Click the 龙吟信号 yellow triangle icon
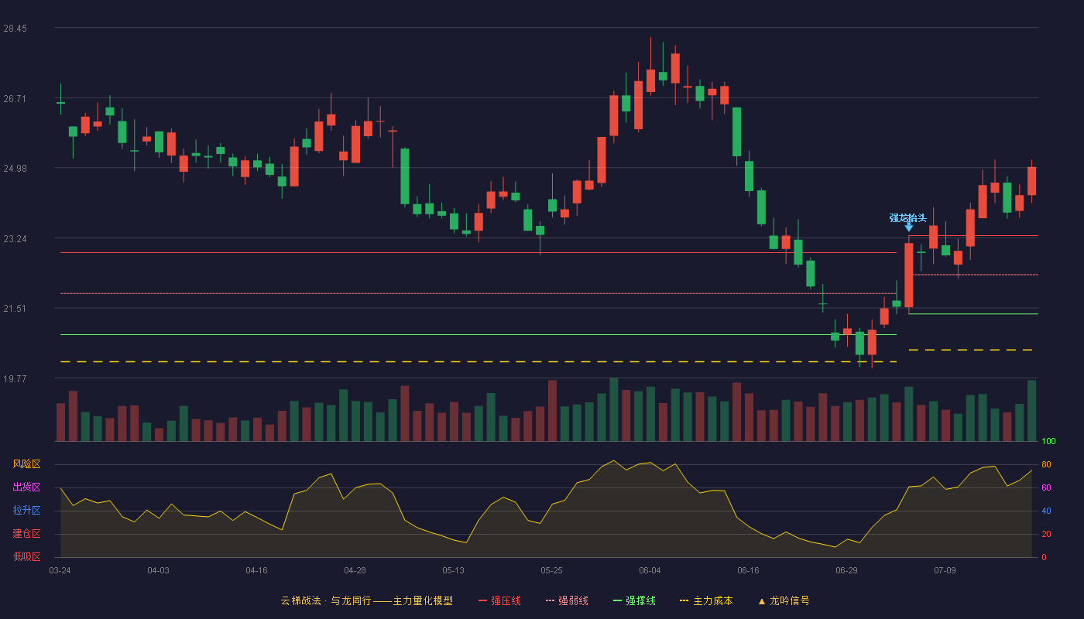The image size is (1084, 619). (x=762, y=601)
